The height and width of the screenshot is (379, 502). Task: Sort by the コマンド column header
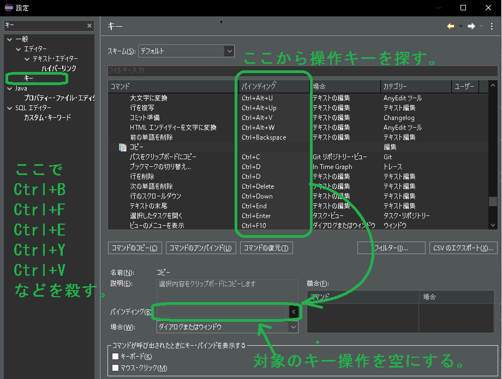click(173, 86)
